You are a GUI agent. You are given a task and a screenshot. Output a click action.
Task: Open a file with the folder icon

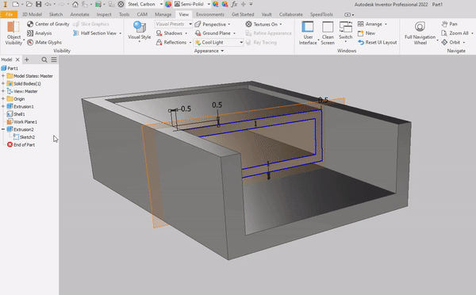pos(29,4)
